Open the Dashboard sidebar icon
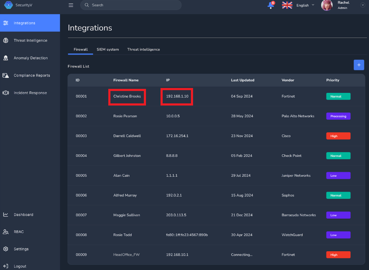The image size is (369, 270). (x=5, y=214)
